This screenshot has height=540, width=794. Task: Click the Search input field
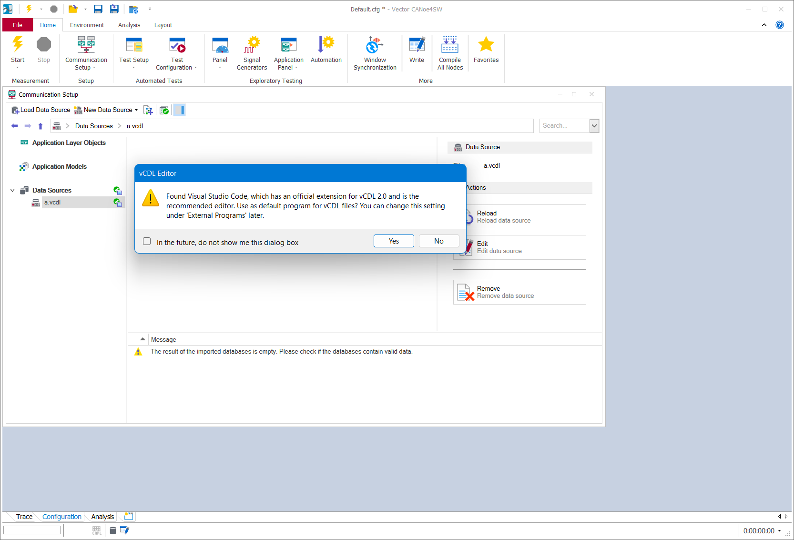565,126
